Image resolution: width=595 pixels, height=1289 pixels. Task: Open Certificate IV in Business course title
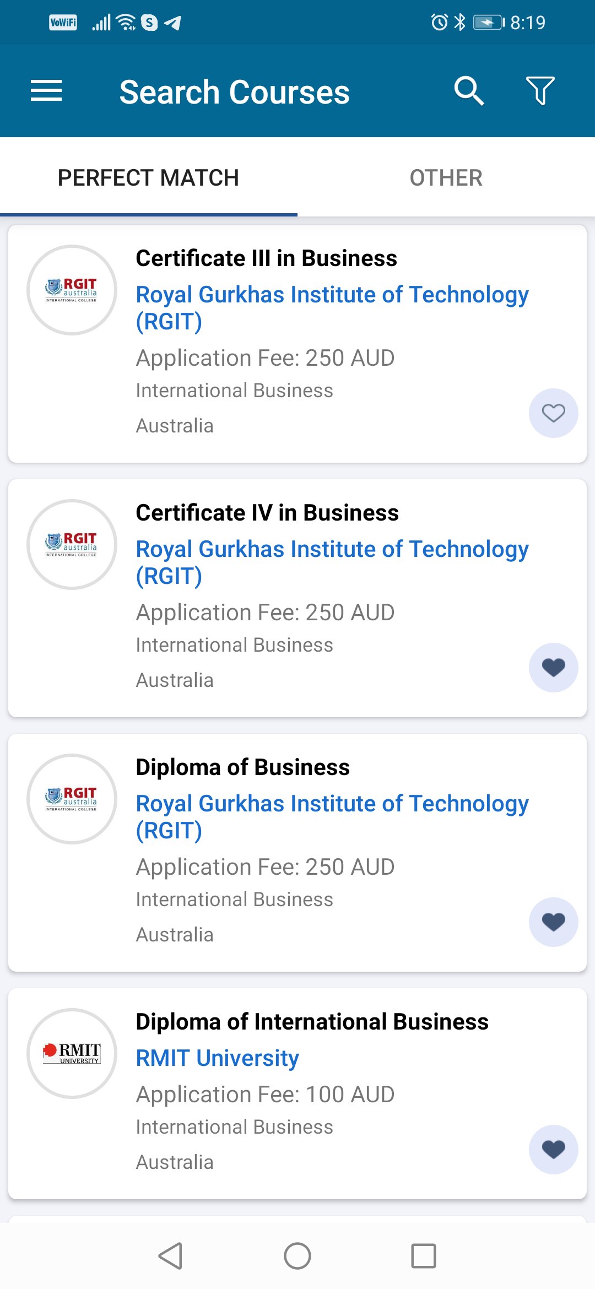tap(267, 513)
